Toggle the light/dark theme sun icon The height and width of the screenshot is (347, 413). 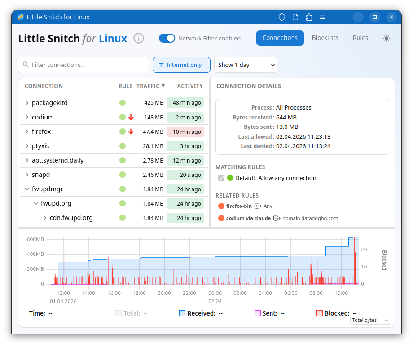point(386,38)
